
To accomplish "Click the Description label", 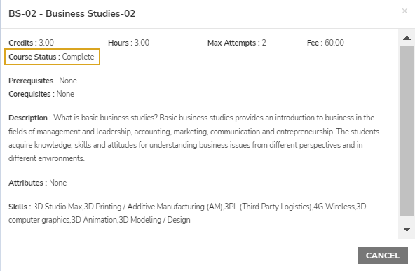I will pos(28,118).
